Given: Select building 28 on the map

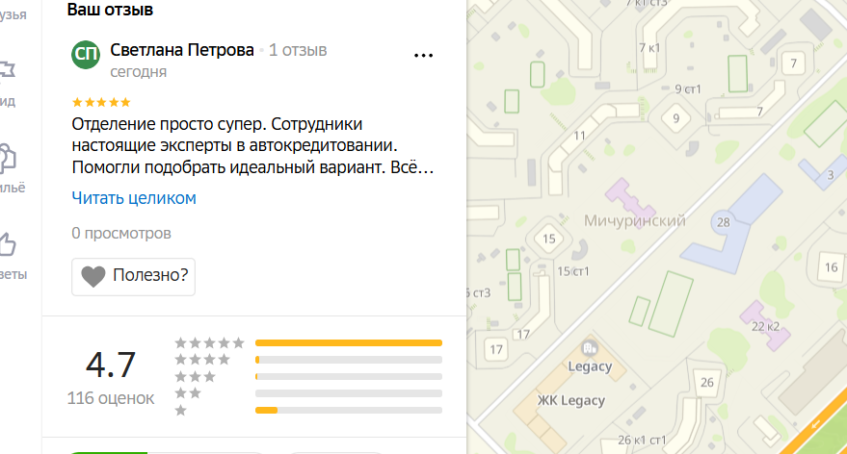Looking at the screenshot, I should 724,221.
